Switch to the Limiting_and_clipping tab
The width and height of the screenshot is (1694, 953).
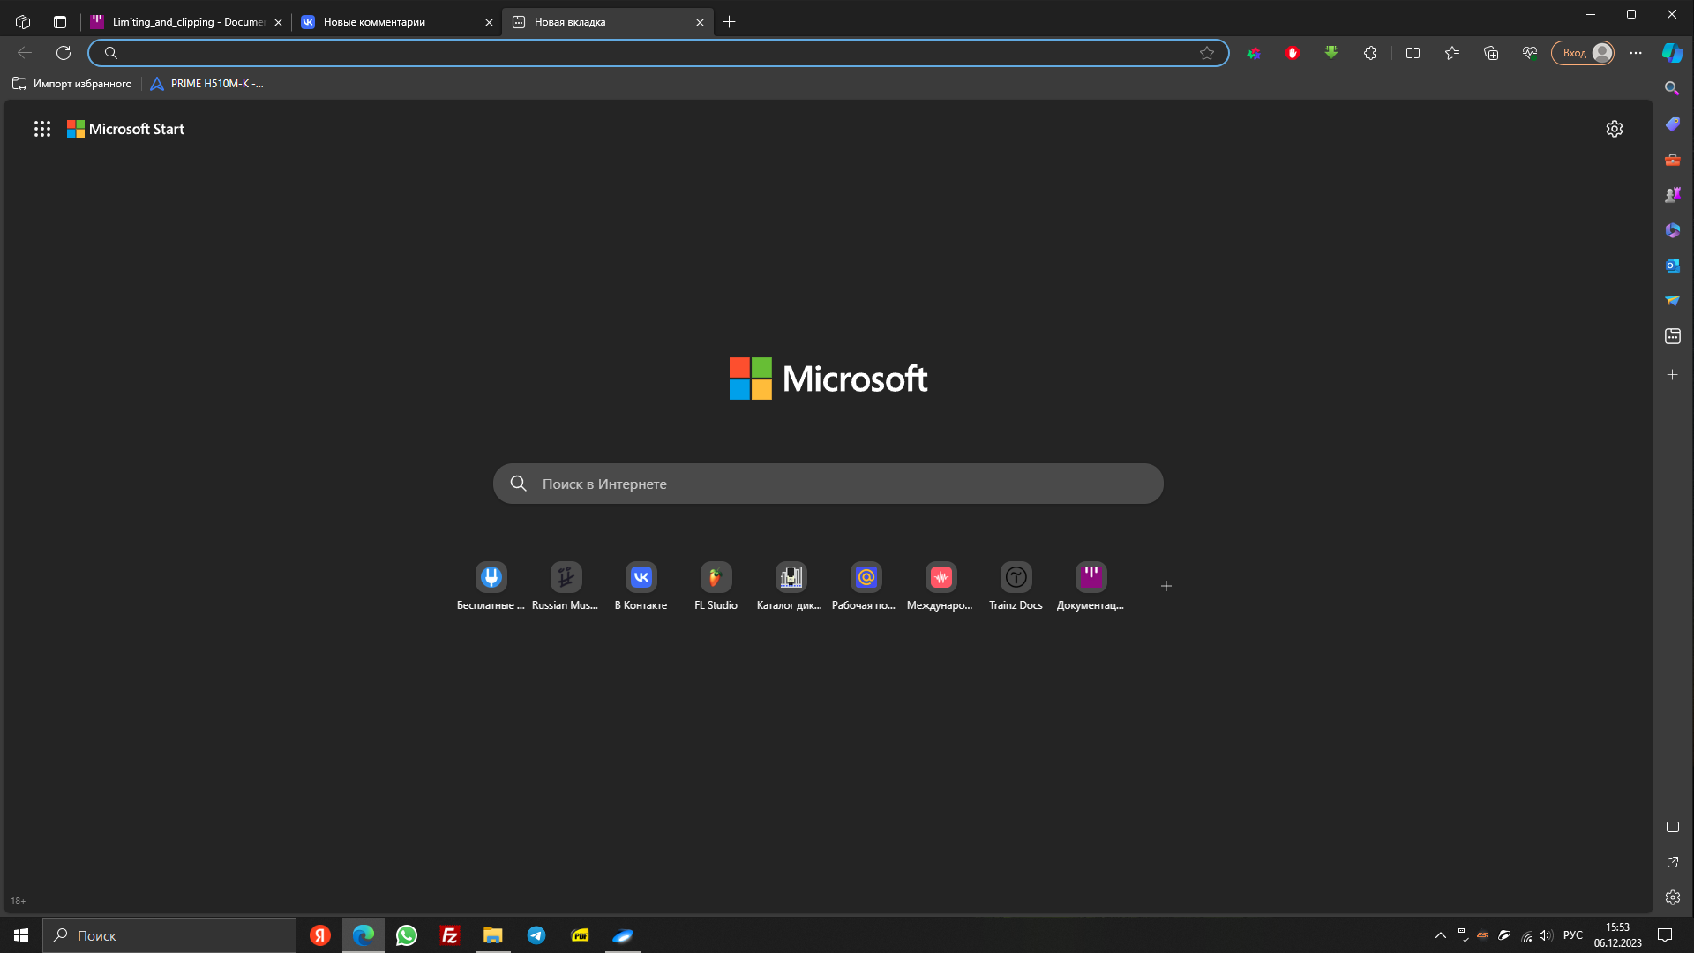(187, 22)
